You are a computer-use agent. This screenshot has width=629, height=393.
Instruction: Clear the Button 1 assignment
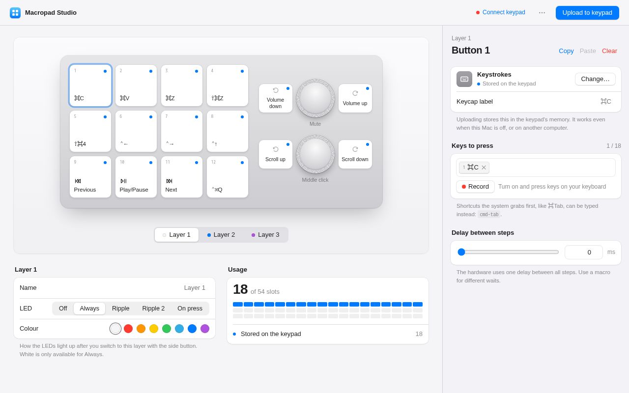tap(609, 51)
